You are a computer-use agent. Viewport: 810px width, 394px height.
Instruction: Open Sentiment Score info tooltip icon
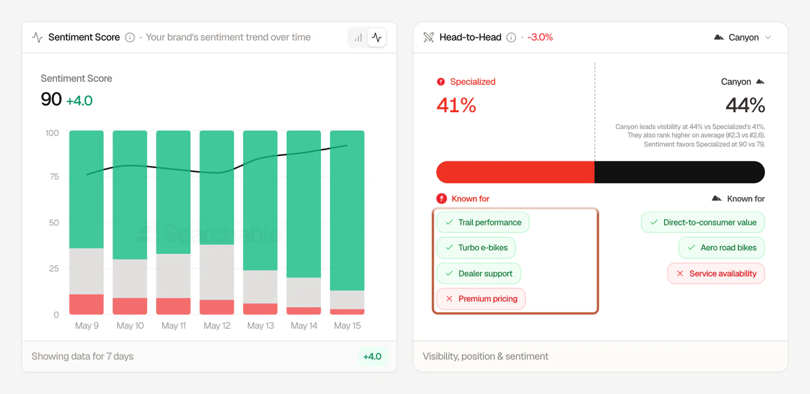pyautogui.click(x=130, y=37)
